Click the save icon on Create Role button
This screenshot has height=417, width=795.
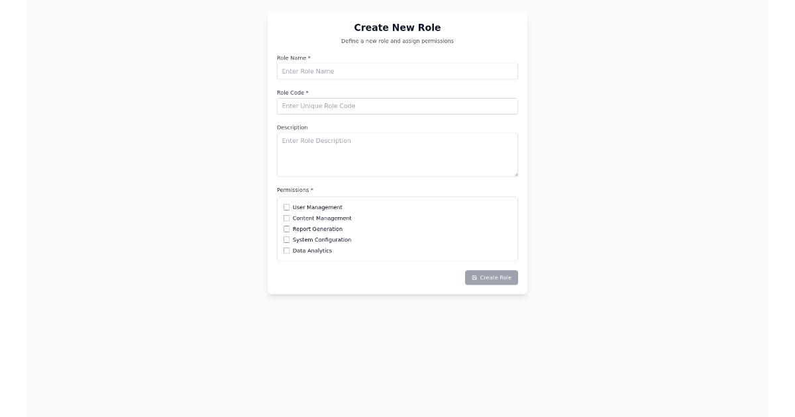pyautogui.click(x=474, y=277)
